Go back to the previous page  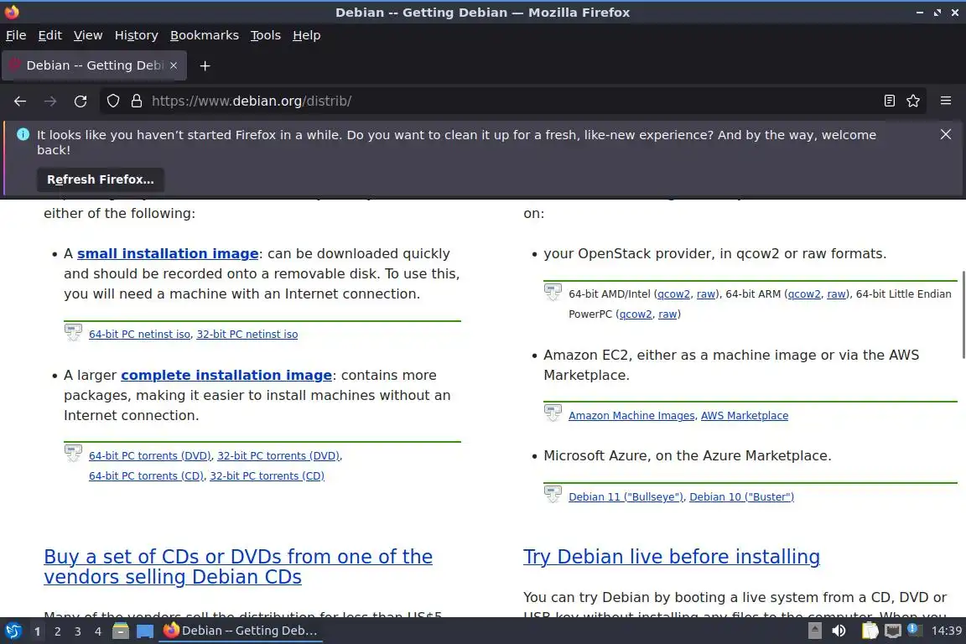click(x=20, y=101)
